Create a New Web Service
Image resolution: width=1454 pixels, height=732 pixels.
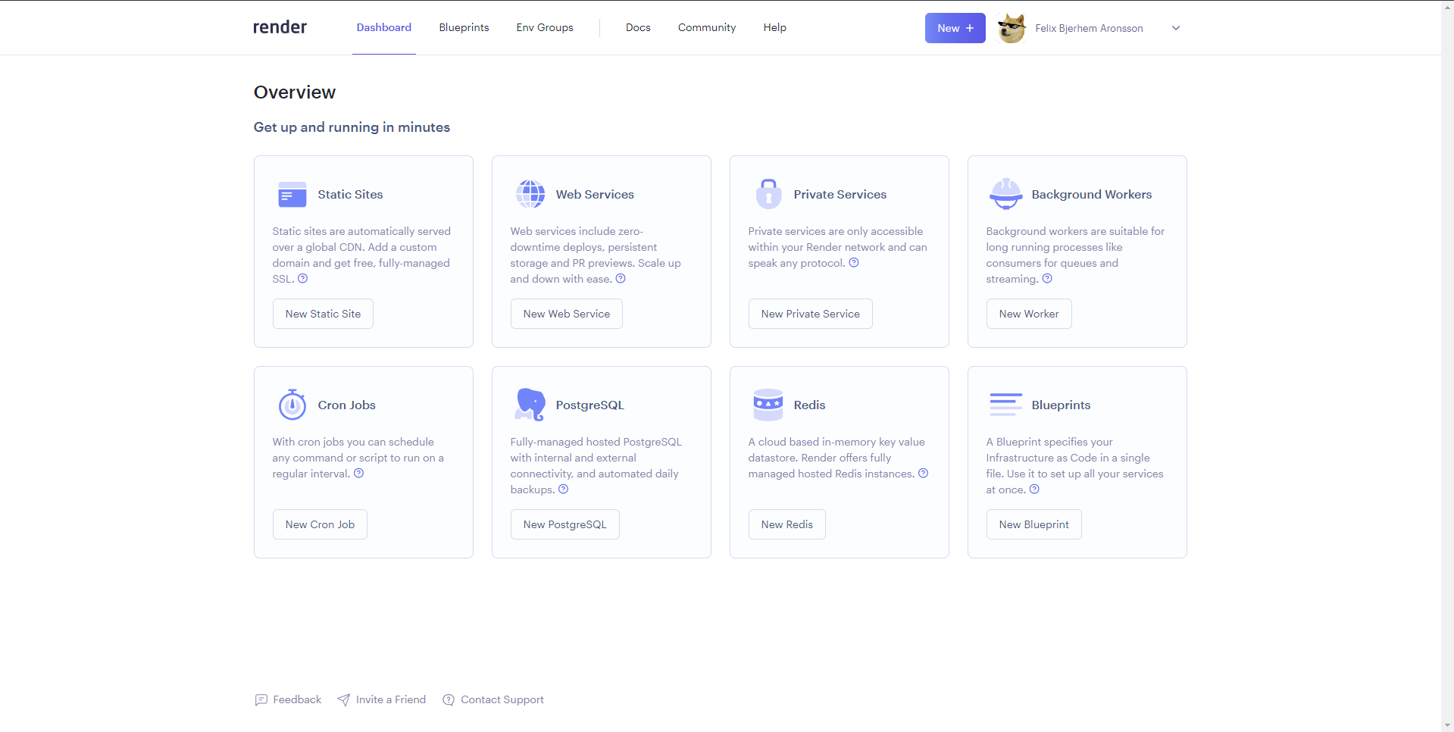[566, 314]
